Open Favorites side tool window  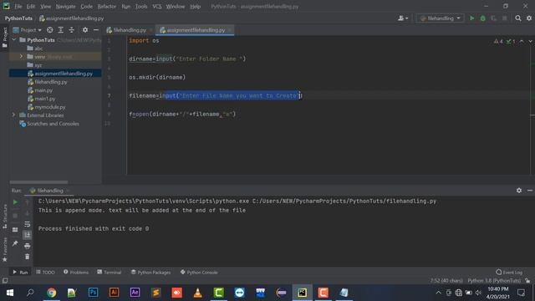click(5, 249)
